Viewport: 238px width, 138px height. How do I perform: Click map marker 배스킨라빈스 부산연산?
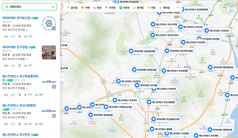(x=194, y=42)
